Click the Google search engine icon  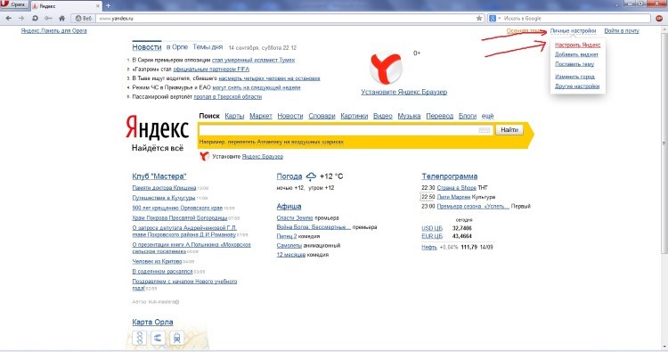pos(493,19)
